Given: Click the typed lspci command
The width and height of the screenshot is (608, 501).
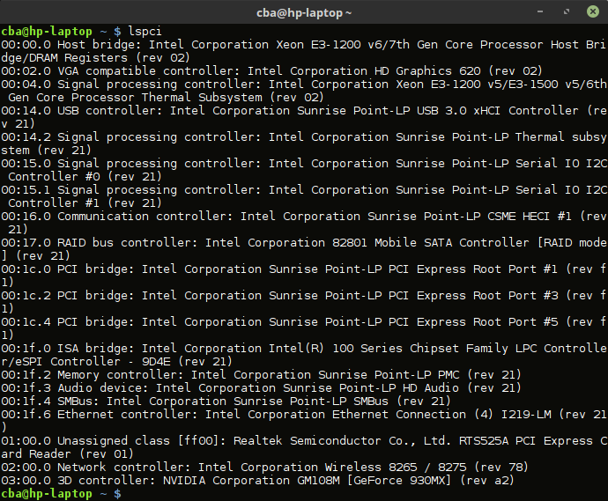Looking at the screenshot, I should (x=145, y=31).
